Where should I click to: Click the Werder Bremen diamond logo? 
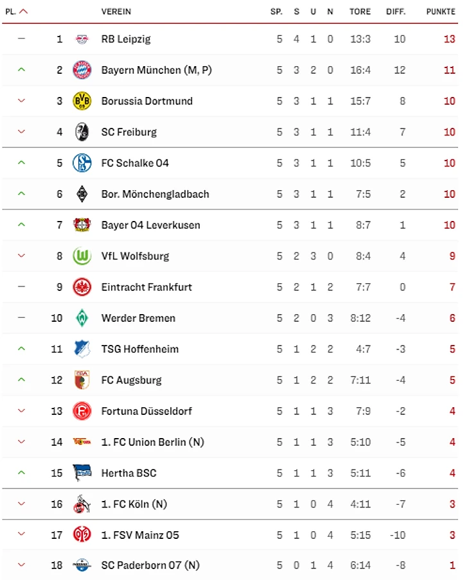pyautogui.click(x=82, y=318)
